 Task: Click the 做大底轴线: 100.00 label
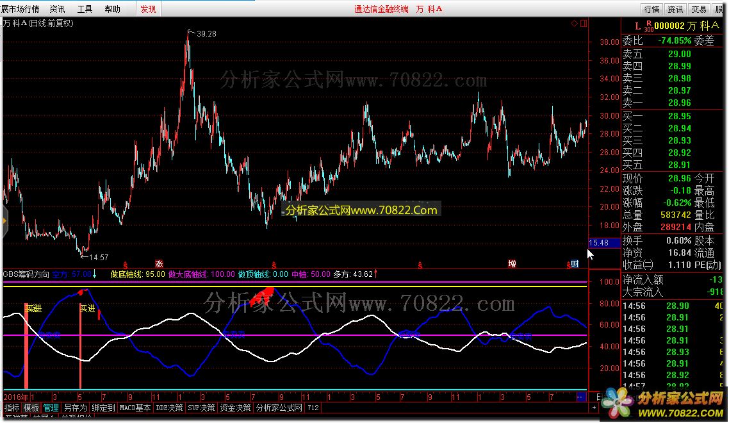click(201, 274)
